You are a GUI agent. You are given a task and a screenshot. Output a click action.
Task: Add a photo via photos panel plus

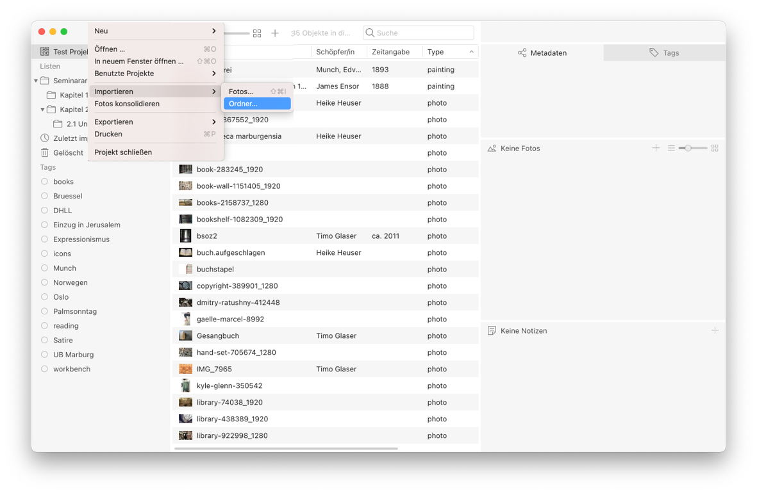tap(656, 148)
